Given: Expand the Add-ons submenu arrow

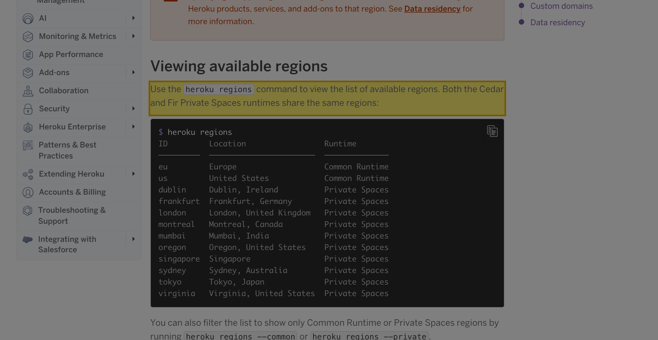Looking at the screenshot, I should (x=134, y=72).
